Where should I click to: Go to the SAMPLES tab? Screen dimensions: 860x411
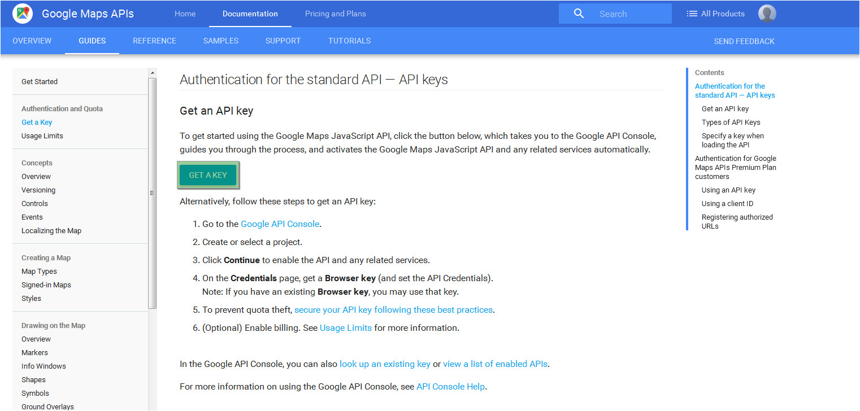click(x=221, y=41)
